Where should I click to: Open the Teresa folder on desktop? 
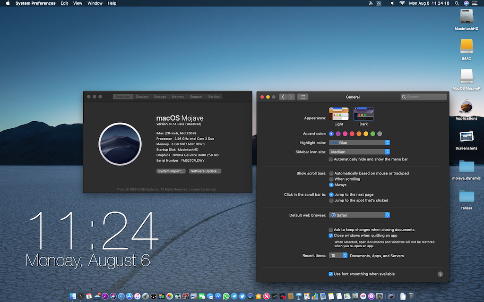click(467, 196)
